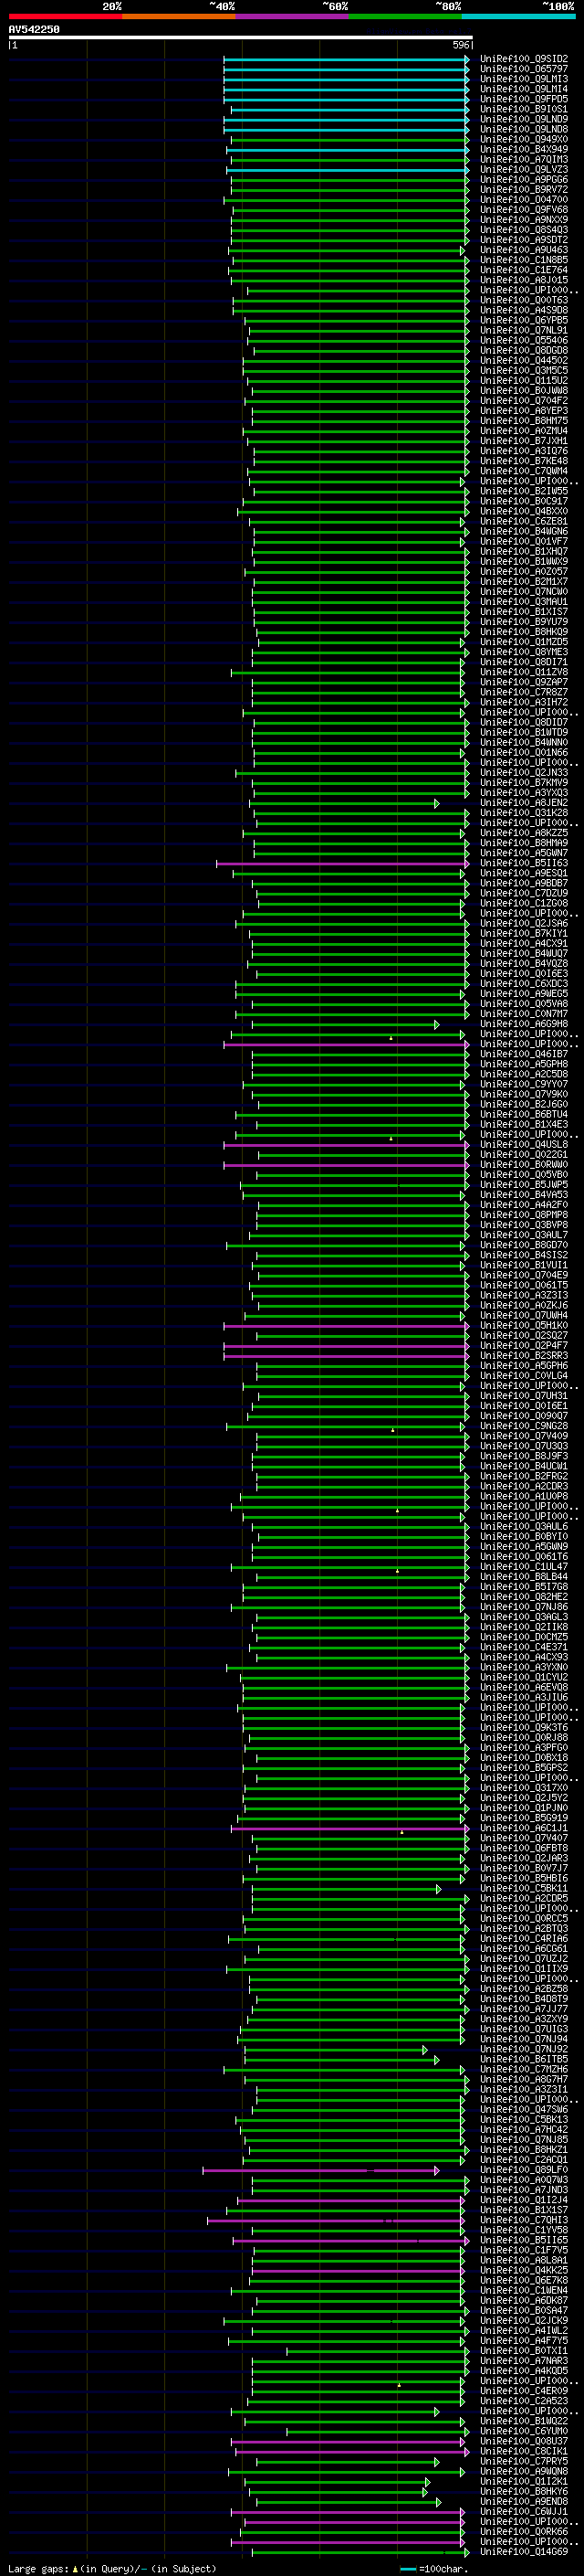Screen dimensions: 584x2576
Task: Select hit label UniRef100_Q55406
Action: coord(524,340)
